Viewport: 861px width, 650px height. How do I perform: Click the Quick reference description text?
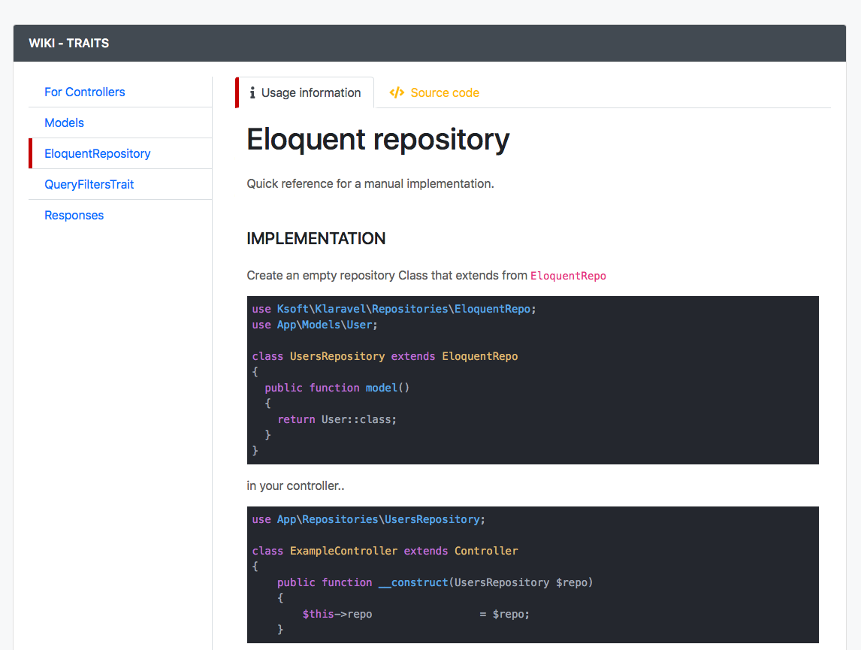pyautogui.click(x=370, y=183)
